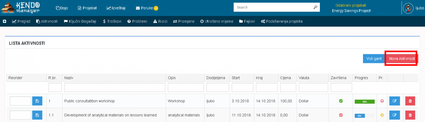
Task: Open the Fajlovi section
Action: tap(247, 21)
